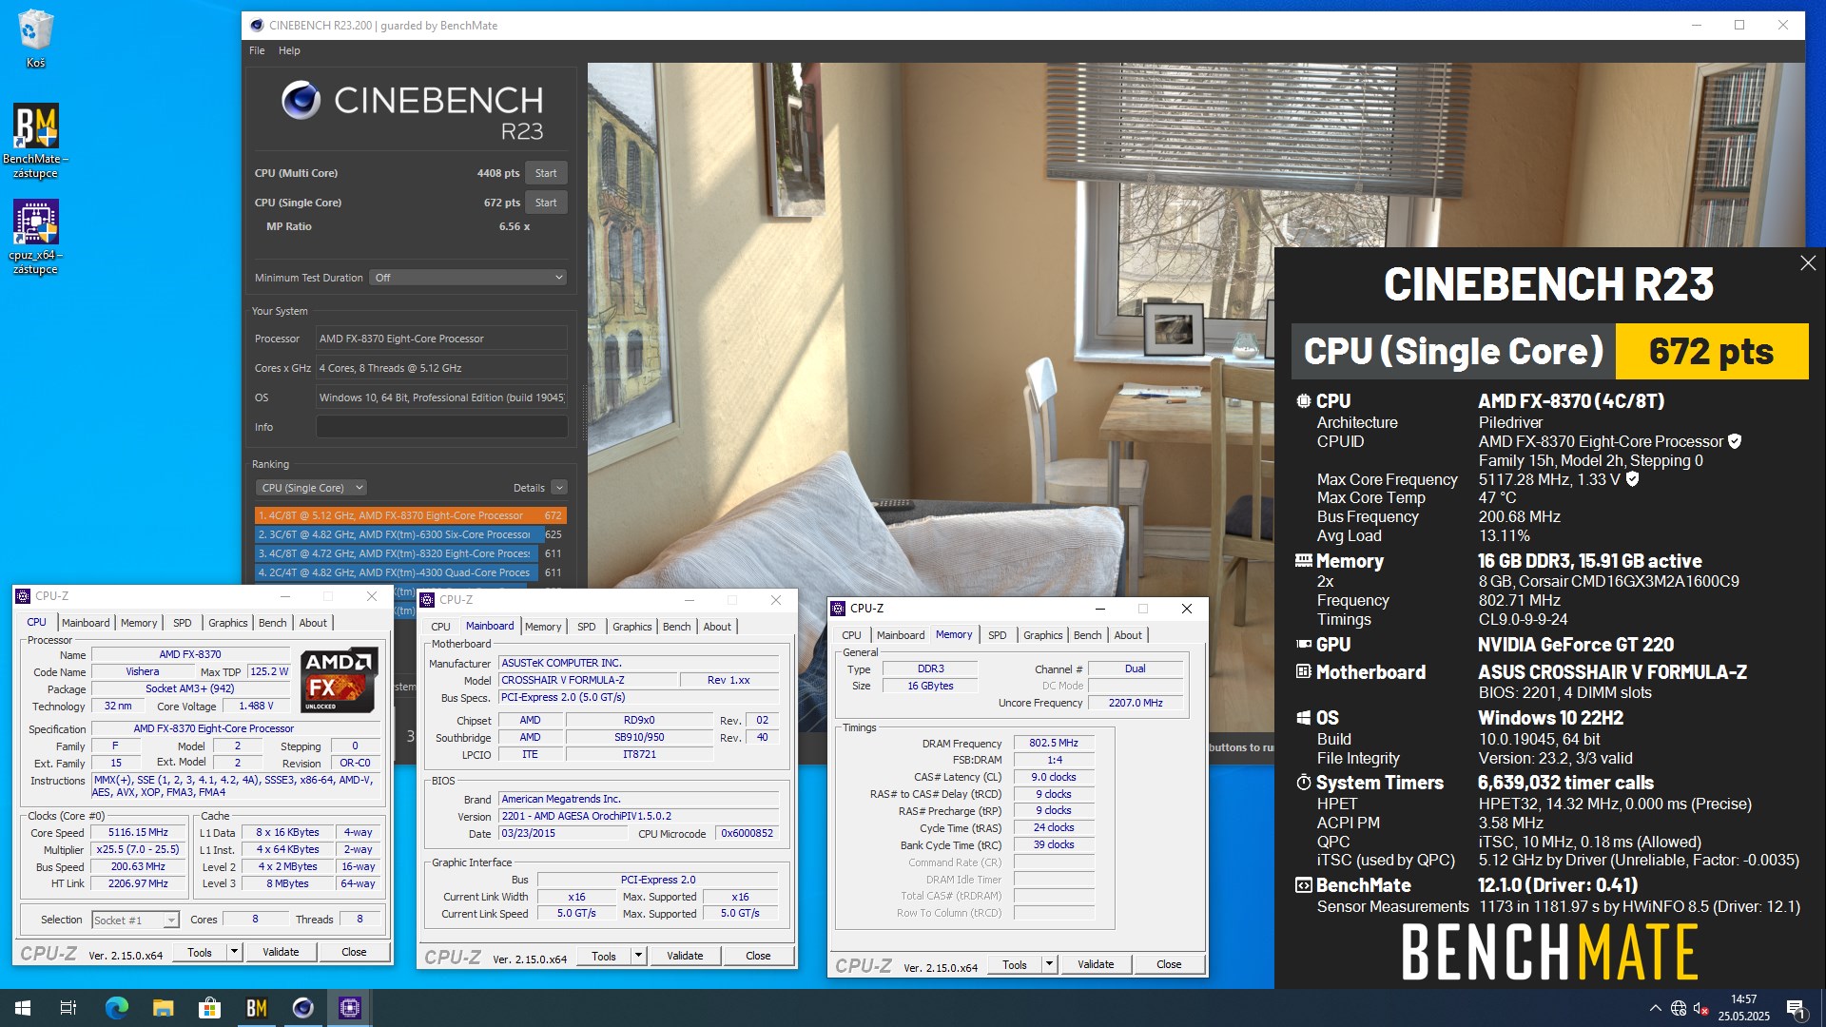This screenshot has height=1027, width=1826.
Task: Click Tools button in Memory window
Action: tap(1015, 964)
